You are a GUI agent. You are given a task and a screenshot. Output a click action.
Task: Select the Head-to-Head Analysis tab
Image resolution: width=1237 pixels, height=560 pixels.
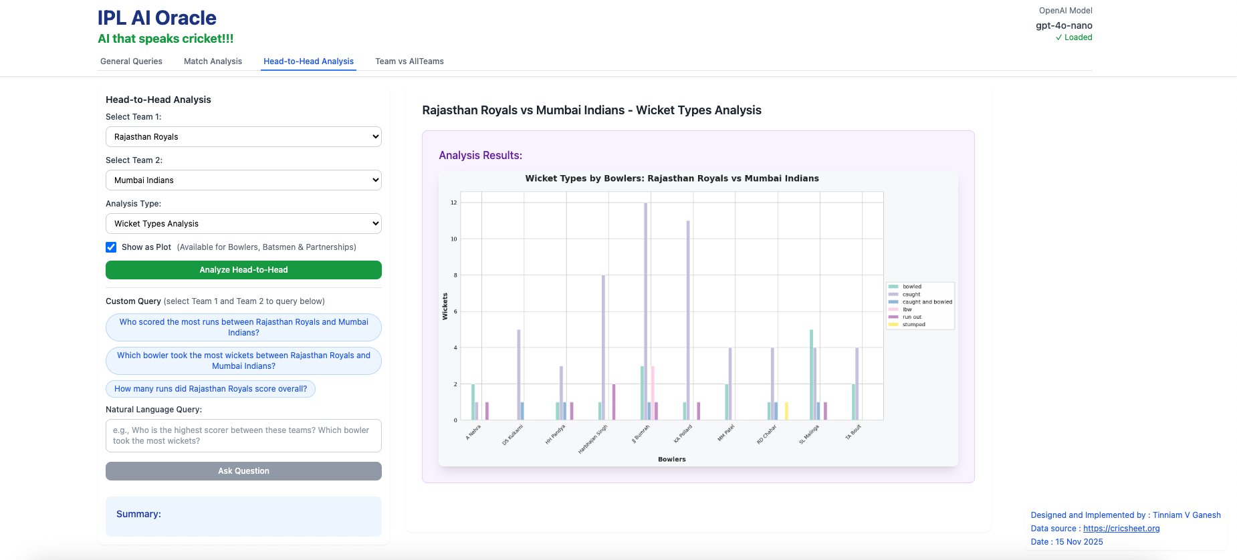[308, 61]
